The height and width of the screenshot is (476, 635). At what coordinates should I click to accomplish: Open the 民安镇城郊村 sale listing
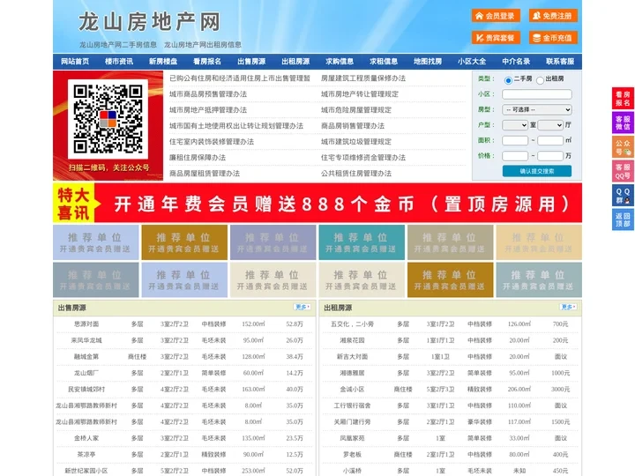(86, 390)
